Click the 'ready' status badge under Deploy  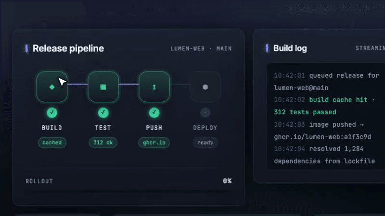click(205, 143)
